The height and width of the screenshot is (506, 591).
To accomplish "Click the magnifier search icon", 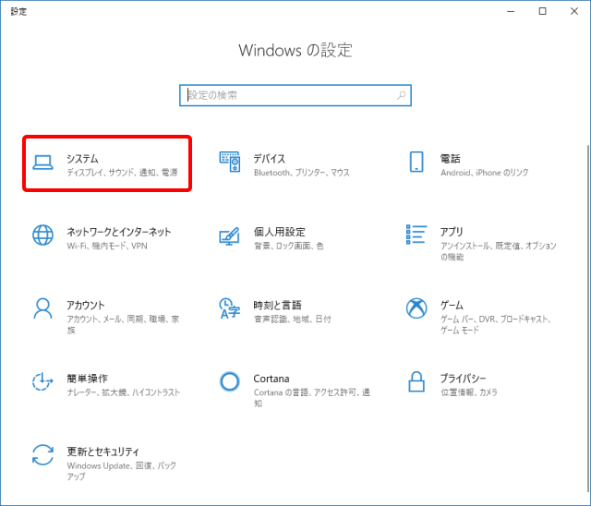I will [x=402, y=95].
